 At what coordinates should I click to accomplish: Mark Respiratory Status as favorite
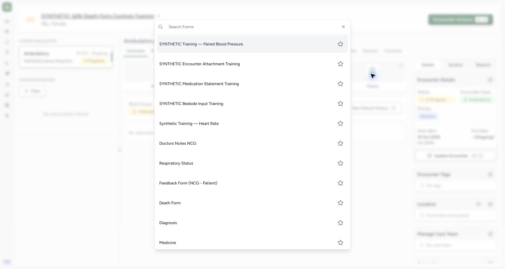tap(340, 163)
